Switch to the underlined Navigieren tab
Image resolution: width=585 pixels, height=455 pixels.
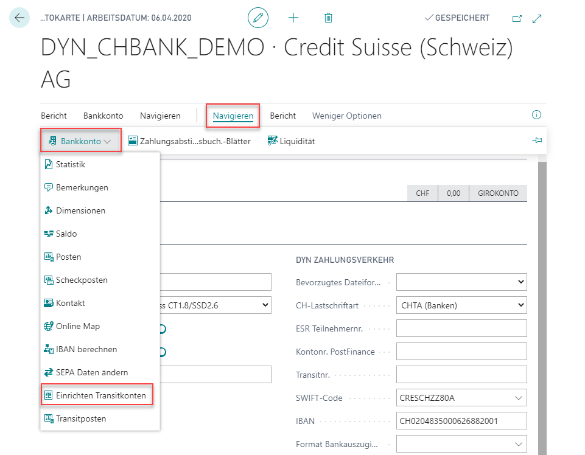pyautogui.click(x=233, y=116)
